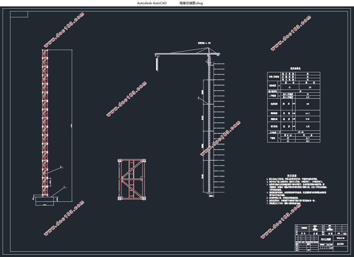Click the 技术要求 notes heading

pyautogui.click(x=292, y=176)
